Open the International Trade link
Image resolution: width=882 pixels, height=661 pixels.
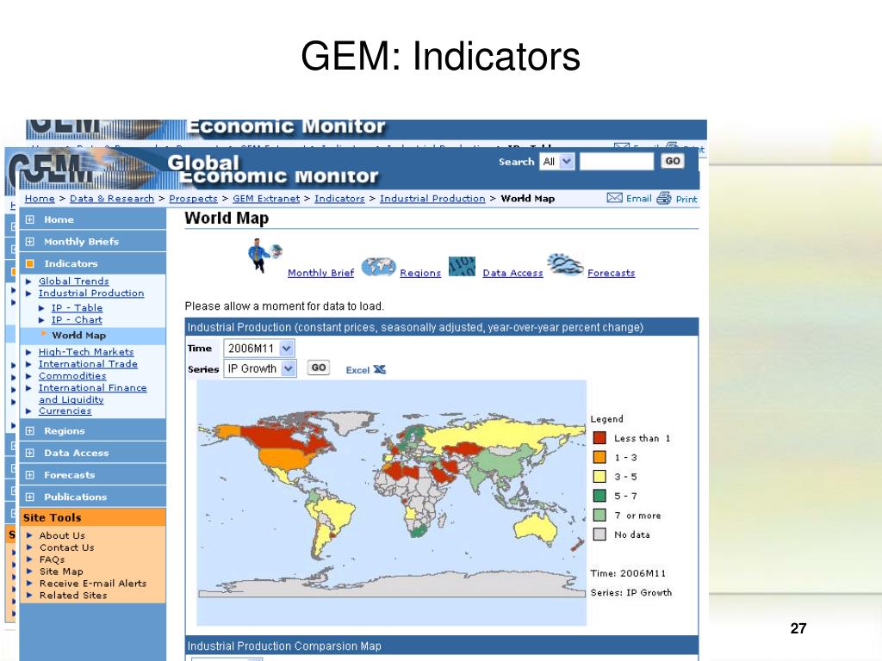[x=88, y=364]
